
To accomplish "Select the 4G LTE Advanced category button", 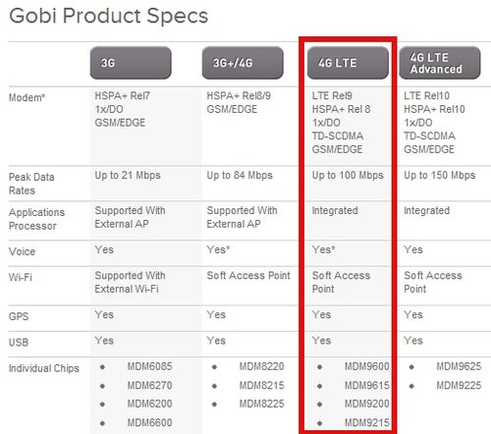I will click(x=440, y=63).
